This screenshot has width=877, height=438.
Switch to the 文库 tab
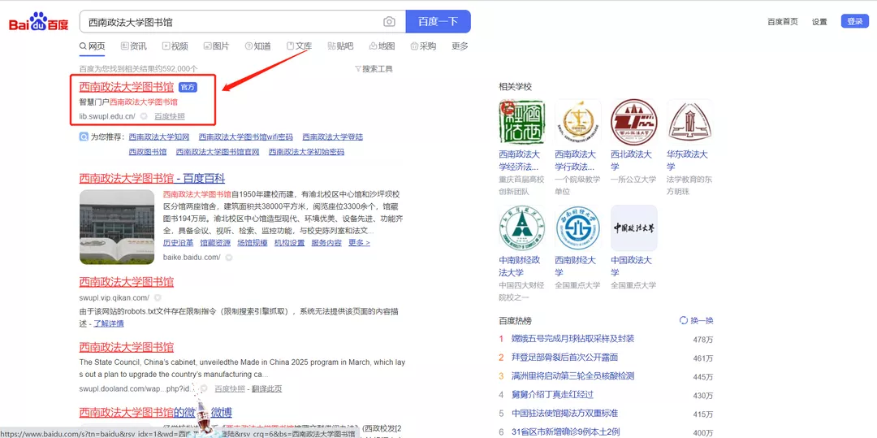click(299, 46)
